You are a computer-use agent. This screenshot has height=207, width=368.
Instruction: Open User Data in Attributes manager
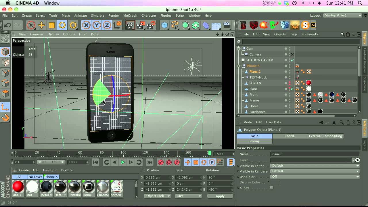point(273,122)
